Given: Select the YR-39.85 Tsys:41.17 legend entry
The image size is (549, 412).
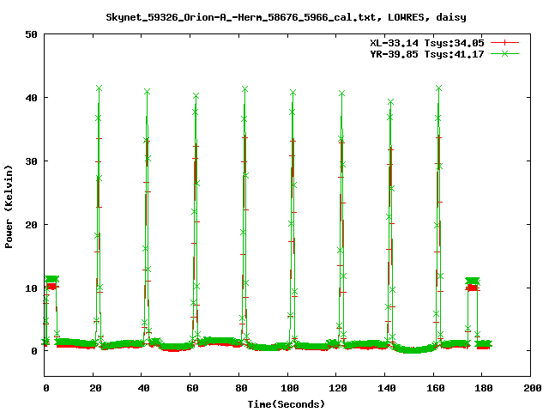Looking at the screenshot, I should pos(427,54).
